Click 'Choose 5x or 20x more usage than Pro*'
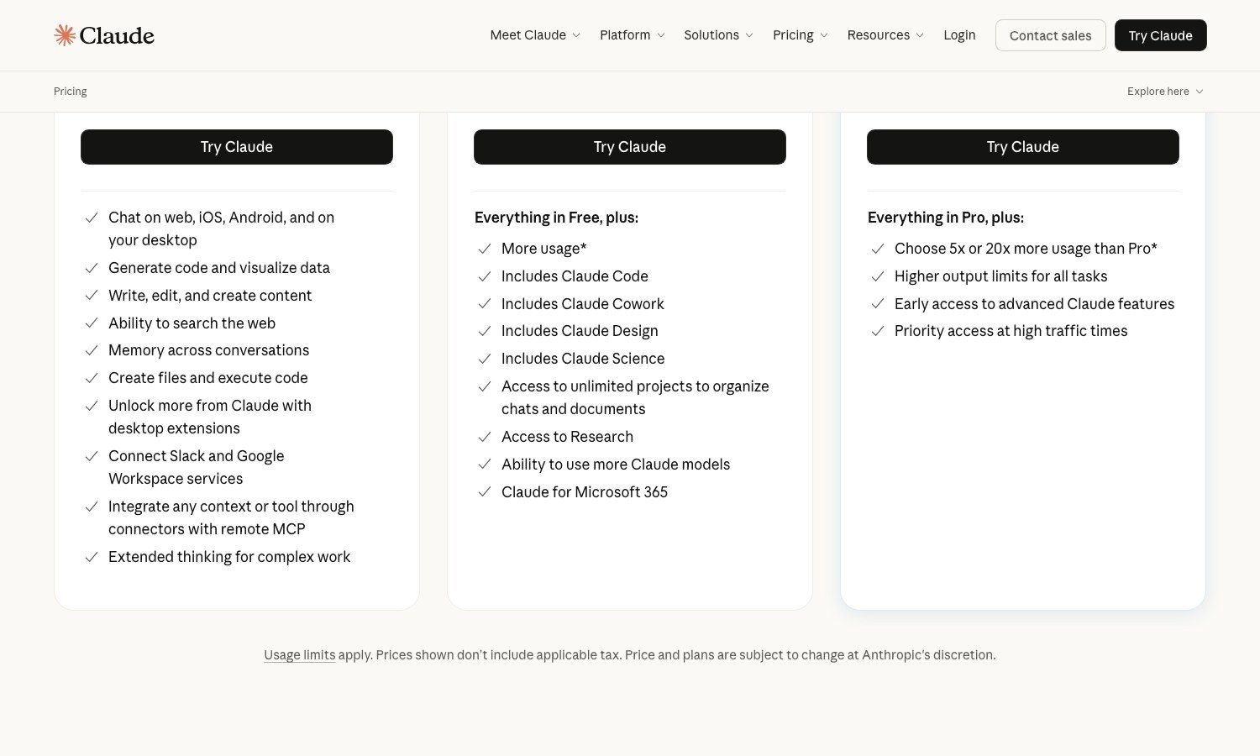1260x756 pixels. coord(1026,249)
